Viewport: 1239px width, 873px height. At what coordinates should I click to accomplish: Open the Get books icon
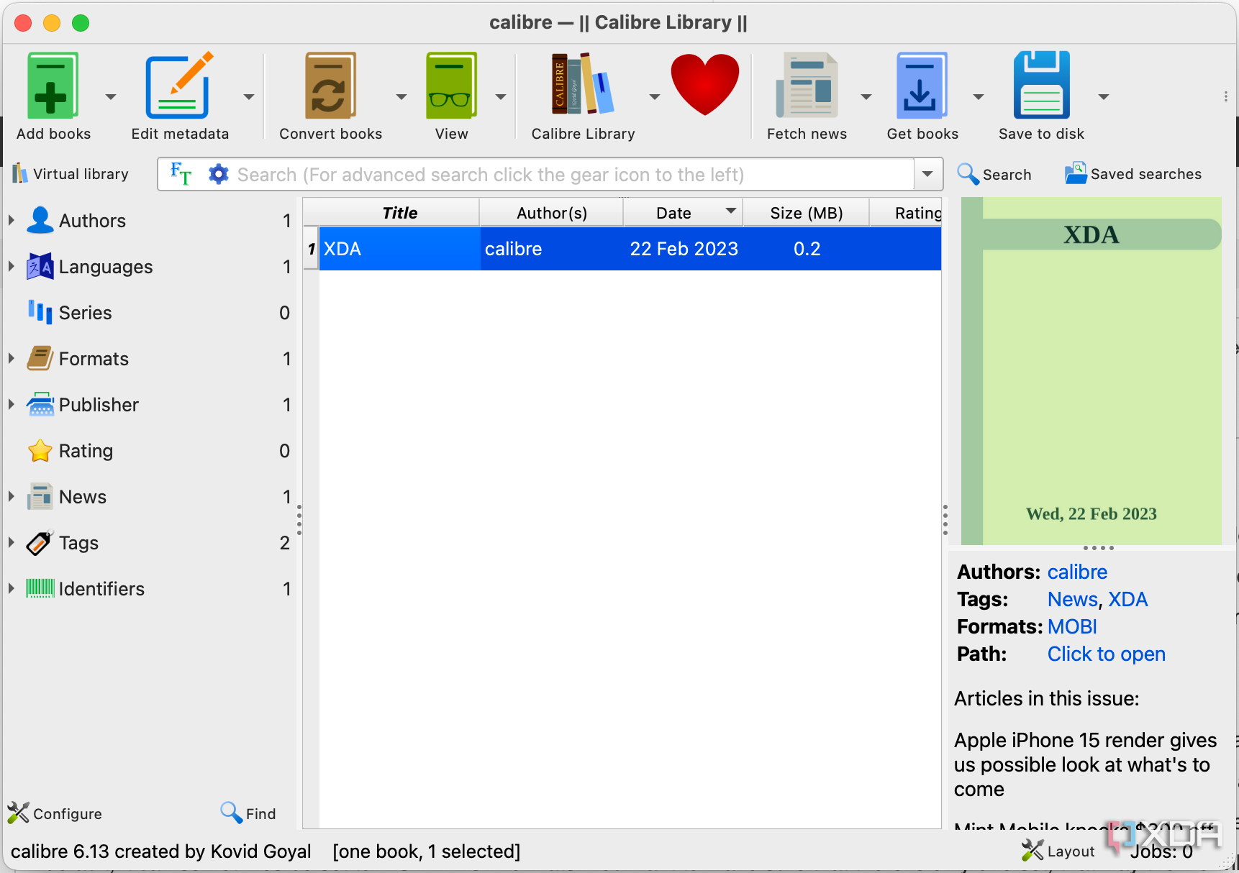[922, 85]
